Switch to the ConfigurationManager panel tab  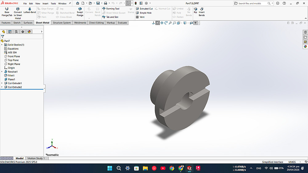[x=16, y=32]
